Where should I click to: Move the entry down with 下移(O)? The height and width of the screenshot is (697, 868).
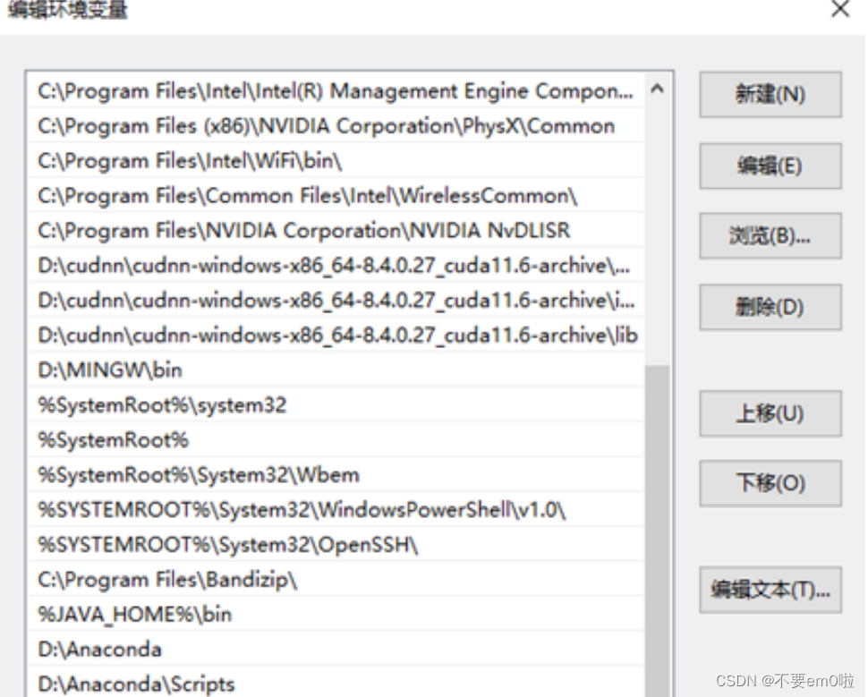tap(770, 483)
